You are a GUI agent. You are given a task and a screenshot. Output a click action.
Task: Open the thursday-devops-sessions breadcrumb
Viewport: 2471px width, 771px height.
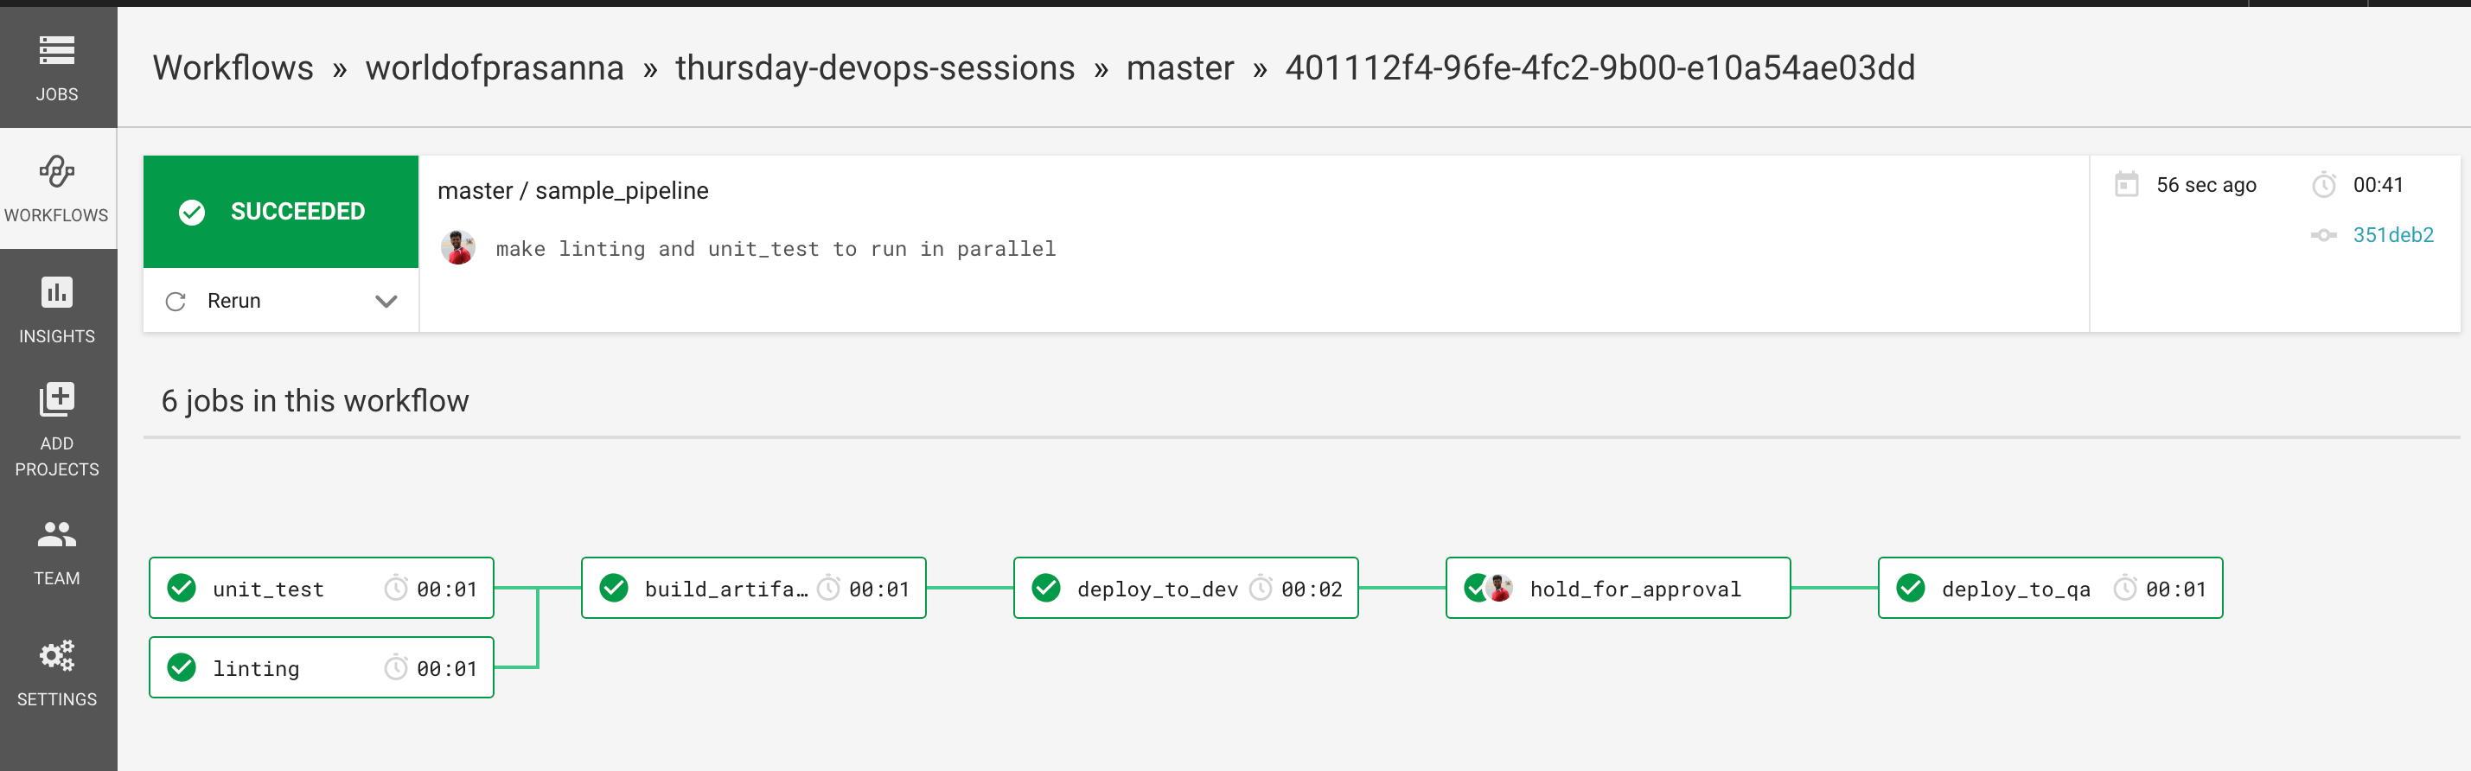(x=874, y=67)
